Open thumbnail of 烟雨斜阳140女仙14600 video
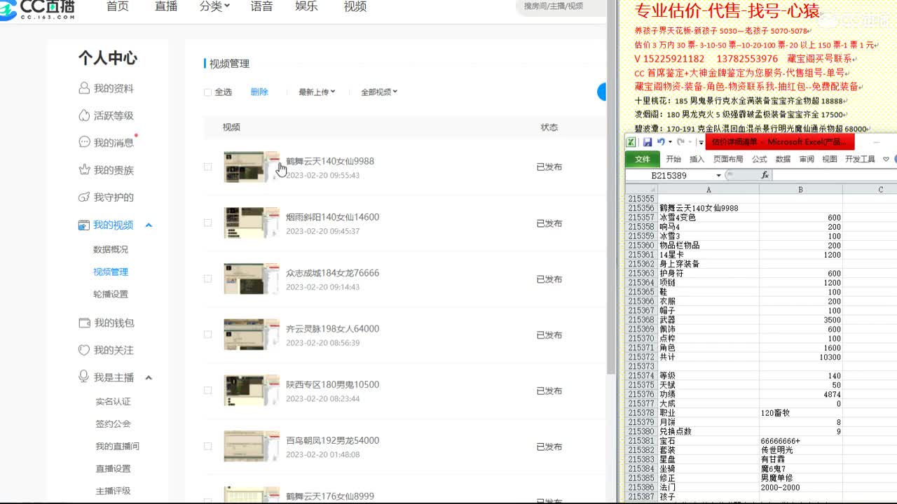Viewport: 897px width, 504px height. coord(252,223)
